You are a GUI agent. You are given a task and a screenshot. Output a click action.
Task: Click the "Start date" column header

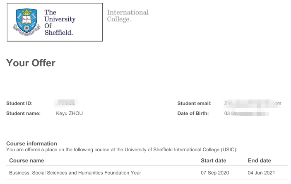[212, 160]
